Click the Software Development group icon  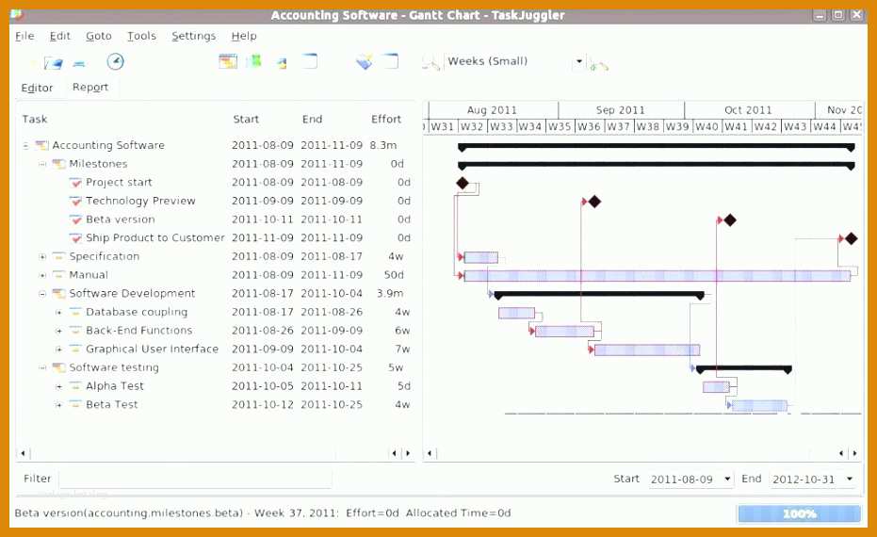tap(58, 293)
